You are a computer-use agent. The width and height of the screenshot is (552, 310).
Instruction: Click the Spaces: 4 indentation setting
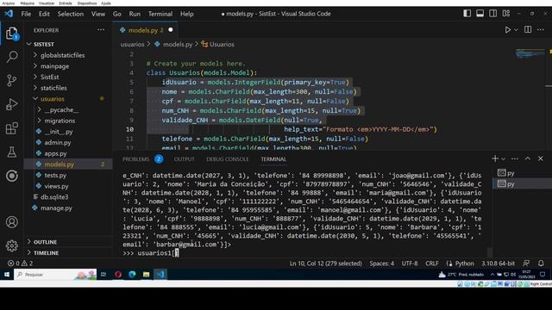[x=381, y=263]
